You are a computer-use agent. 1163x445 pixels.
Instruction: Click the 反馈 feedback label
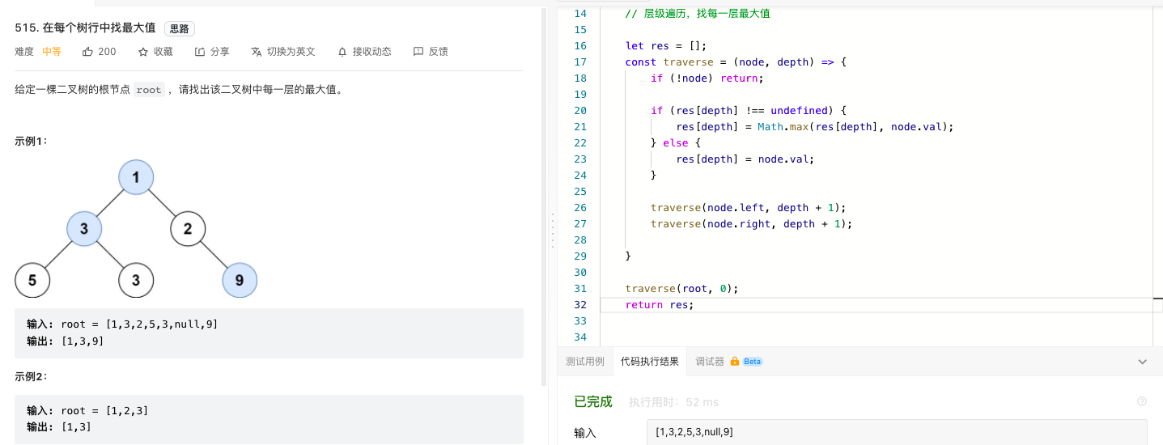[x=439, y=52]
